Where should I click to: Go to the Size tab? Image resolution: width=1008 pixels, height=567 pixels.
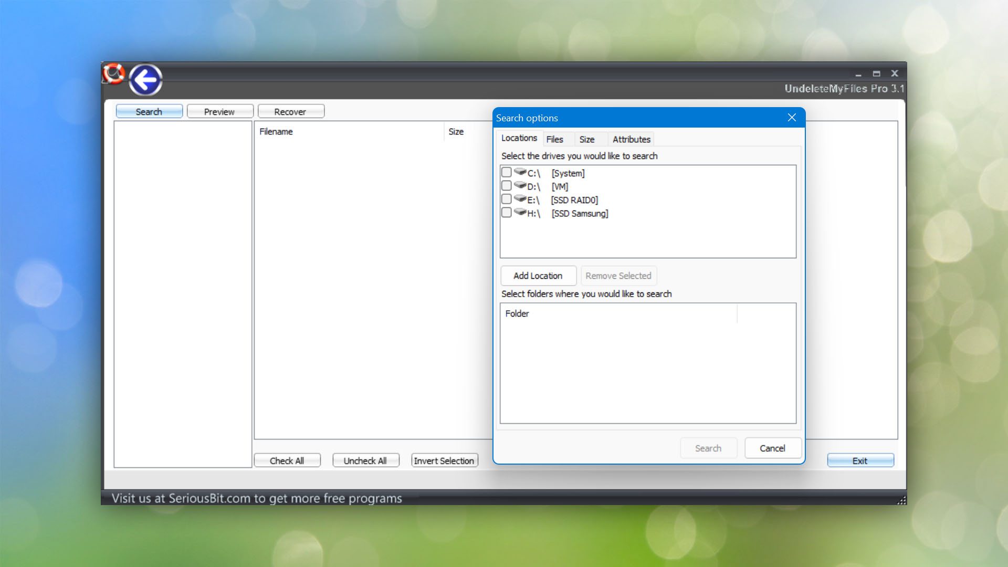586,139
